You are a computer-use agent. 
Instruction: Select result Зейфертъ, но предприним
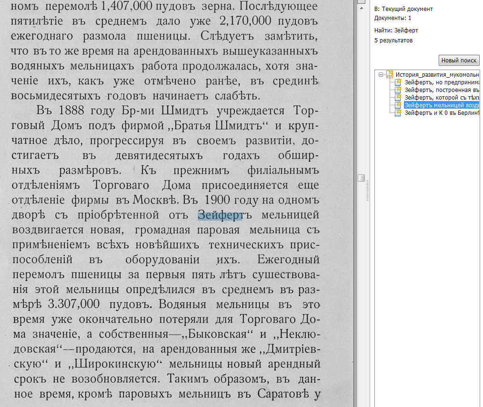click(x=442, y=82)
